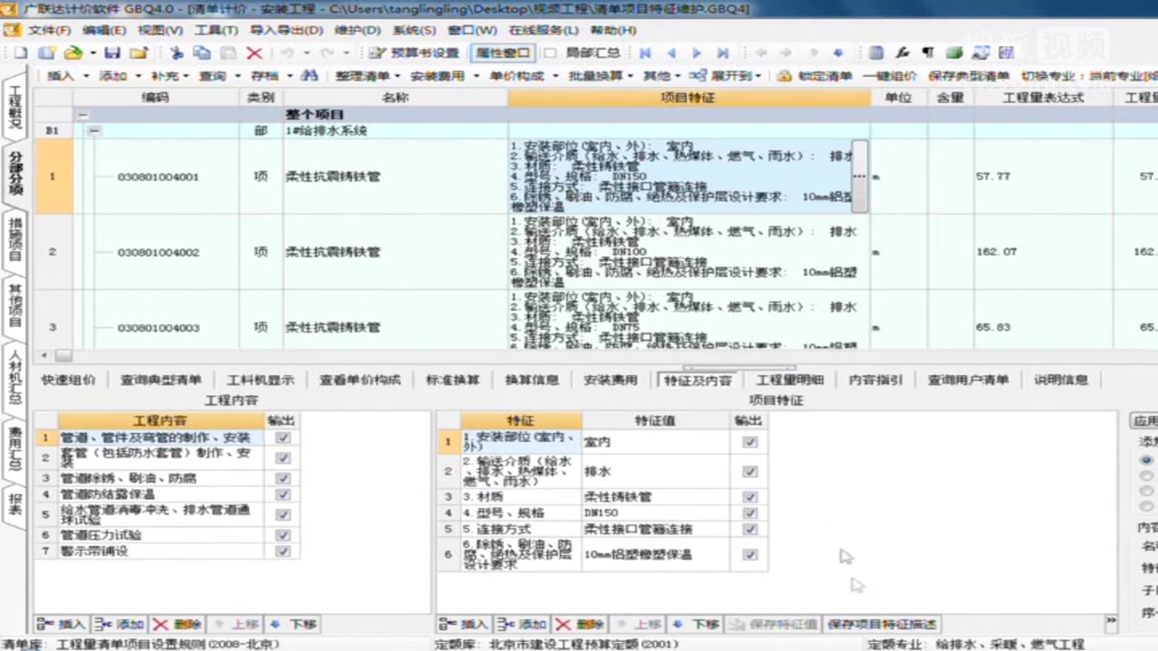Click the 锁定清单 lock icon
Viewport: 1158px width, 651px height.
[784, 76]
